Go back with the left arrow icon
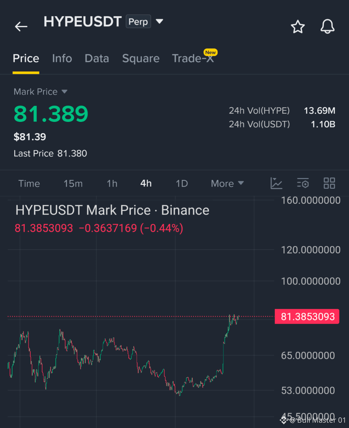This screenshot has height=428, width=349. pyautogui.click(x=21, y=27)
